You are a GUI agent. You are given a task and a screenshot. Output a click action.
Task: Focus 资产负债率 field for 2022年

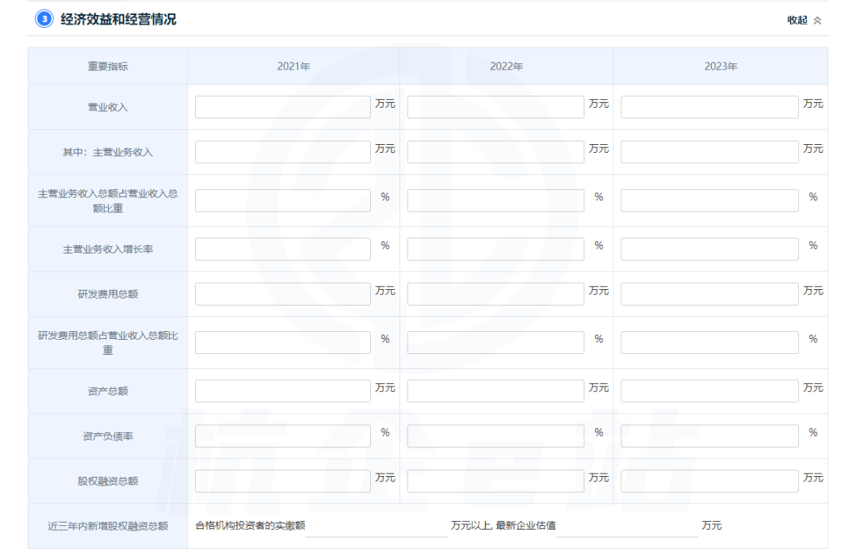point(495,436)
